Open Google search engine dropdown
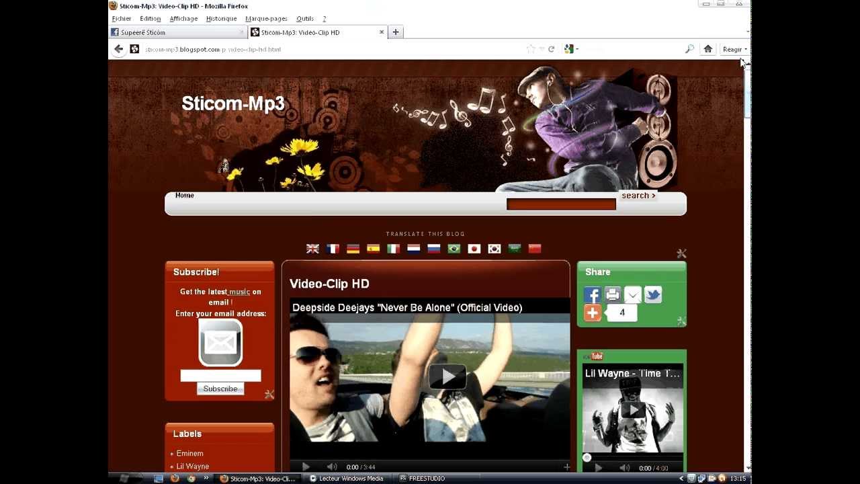 (x=571, y=49)
